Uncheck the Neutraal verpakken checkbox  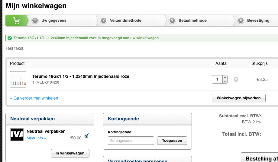[x=86, y=136]
